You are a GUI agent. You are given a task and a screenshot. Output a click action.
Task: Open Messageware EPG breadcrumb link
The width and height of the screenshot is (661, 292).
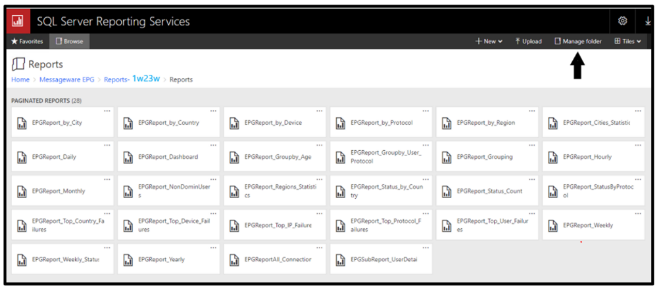[67, 79]
